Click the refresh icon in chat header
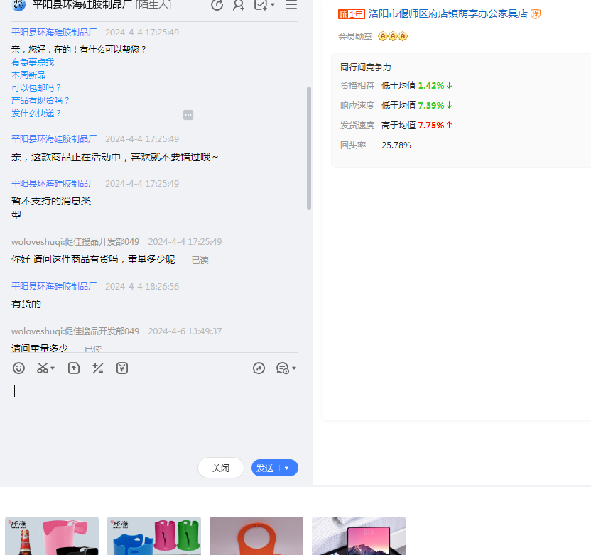This screenshot has width=591, height=555. [217, 5]
